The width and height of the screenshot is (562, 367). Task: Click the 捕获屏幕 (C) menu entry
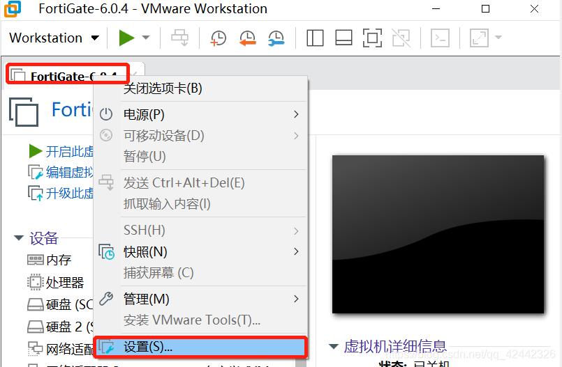coord(200,273)
